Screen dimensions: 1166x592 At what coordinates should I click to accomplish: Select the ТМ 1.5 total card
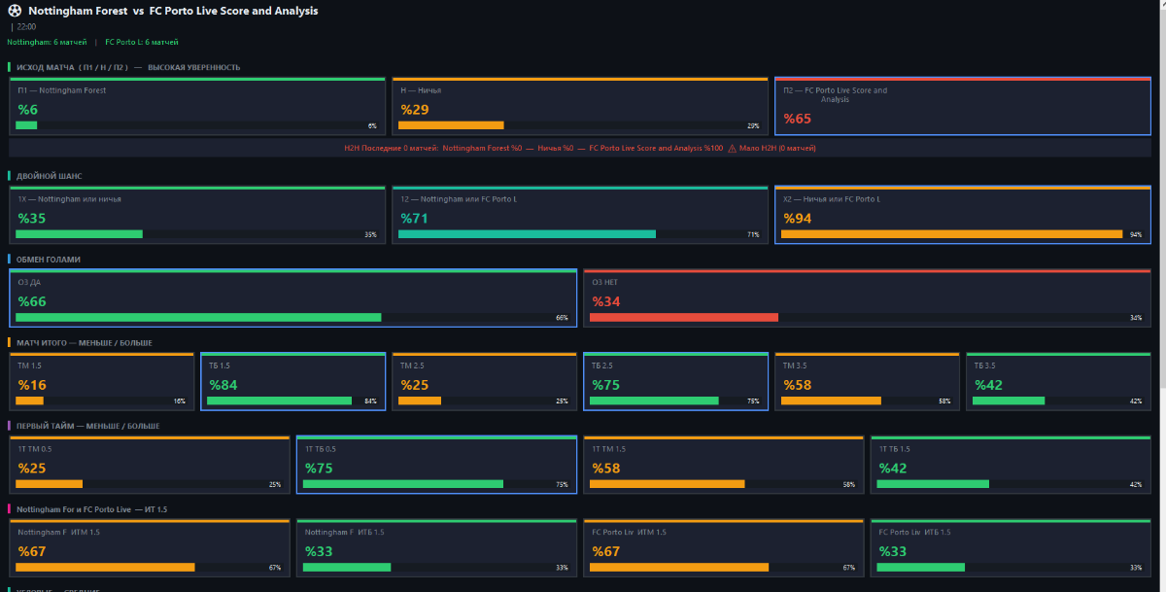click(101, 382)
